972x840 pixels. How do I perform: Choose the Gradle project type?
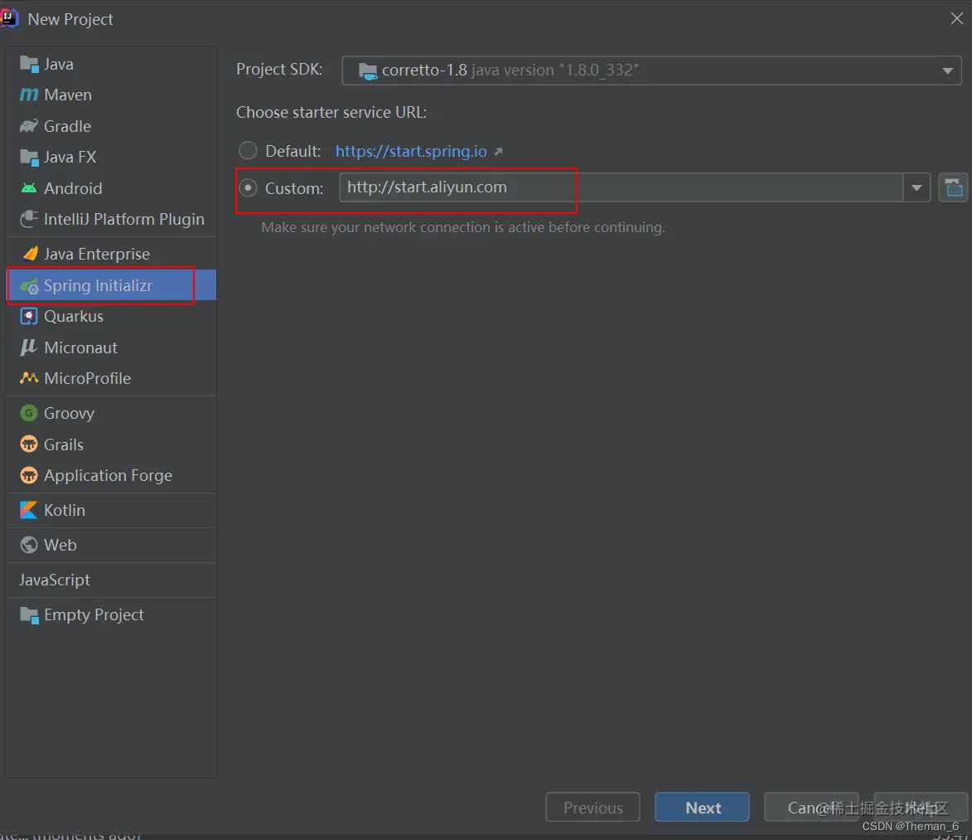[x=112, y=126]
